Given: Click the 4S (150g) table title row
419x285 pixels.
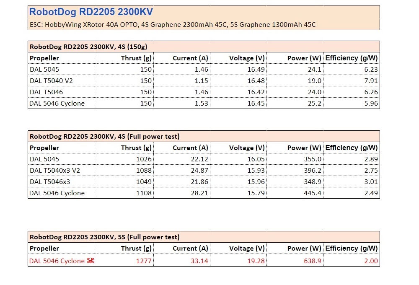Looking at the screenshot, I should (88, 47).
